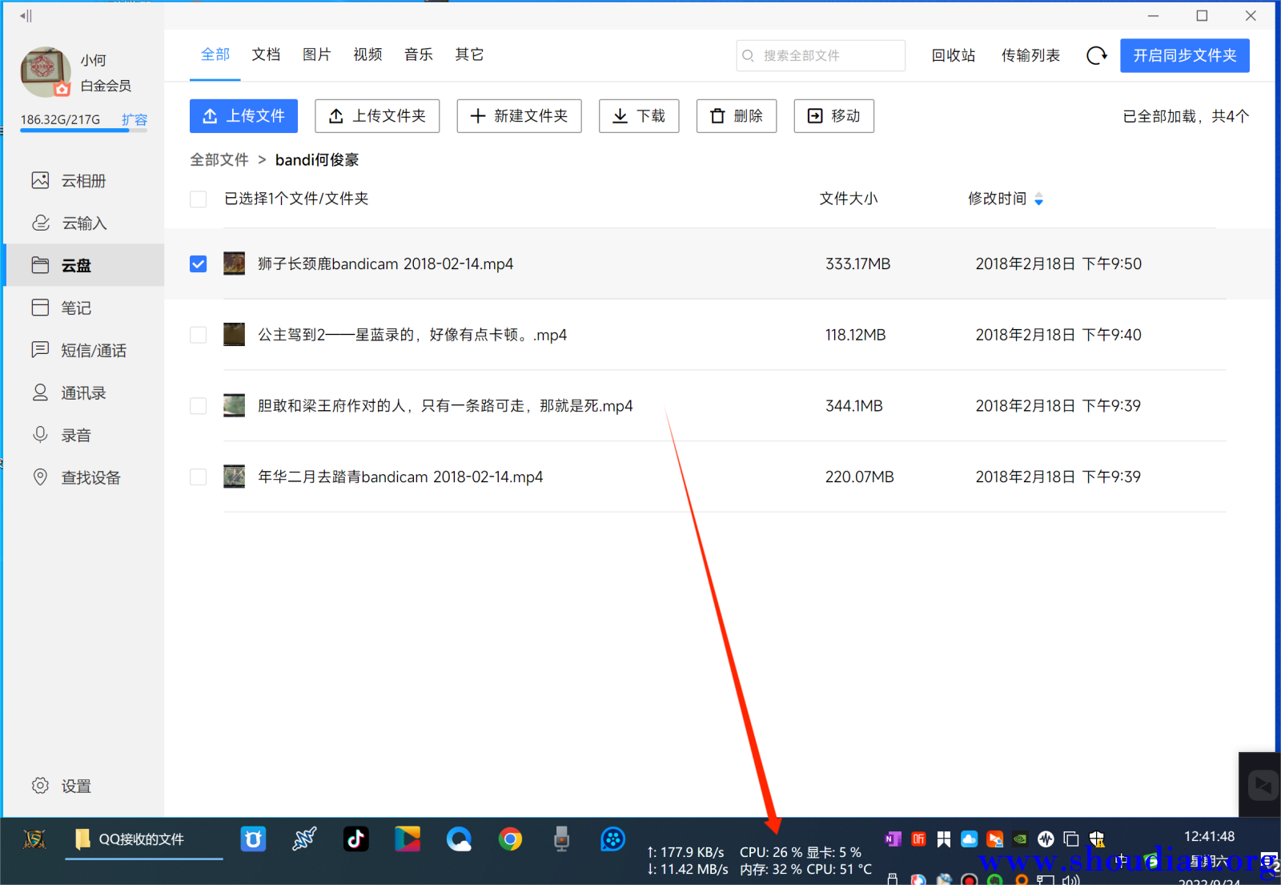Click the 上传文件 button
The width and height of the screenshot is (1281, 885).
tap(243, 116)
